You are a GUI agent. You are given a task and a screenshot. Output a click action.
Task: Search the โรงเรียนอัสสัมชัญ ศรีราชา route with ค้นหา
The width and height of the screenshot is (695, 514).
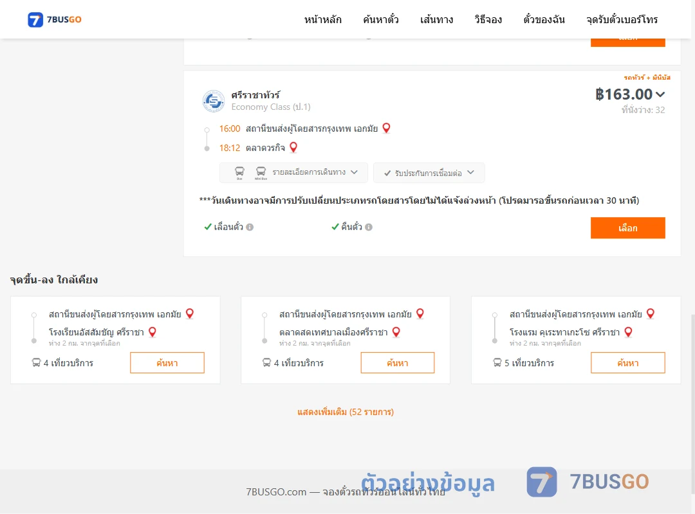tap(167, 362)
